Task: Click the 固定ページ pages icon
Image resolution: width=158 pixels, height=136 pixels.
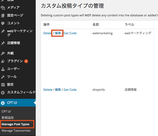Action: (3, 16)
